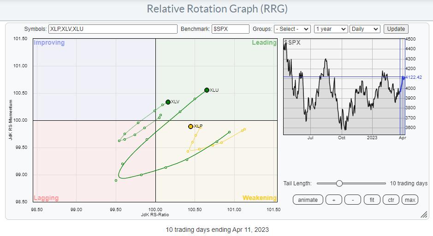Screen dimensions: 433x236
Task: Open the Groups select dropdown
Action: pos(292,29)
